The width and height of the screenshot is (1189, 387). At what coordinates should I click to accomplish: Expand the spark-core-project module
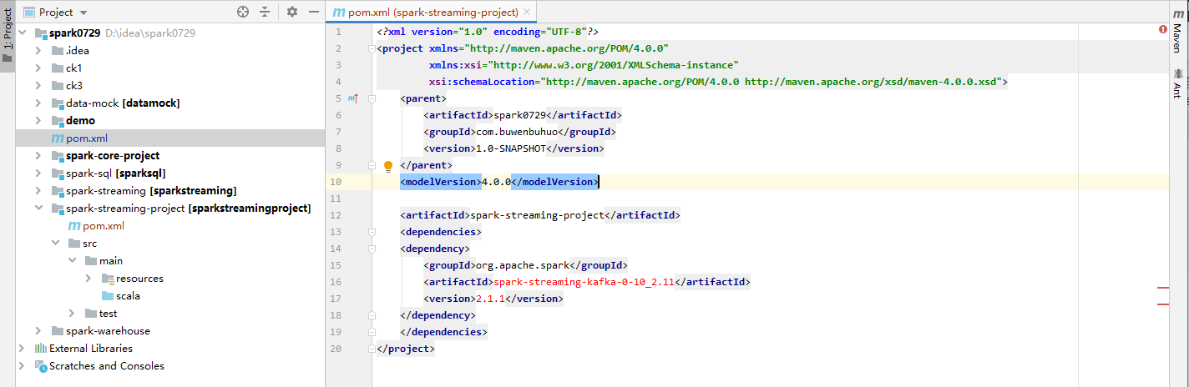(x=38, y=155)
